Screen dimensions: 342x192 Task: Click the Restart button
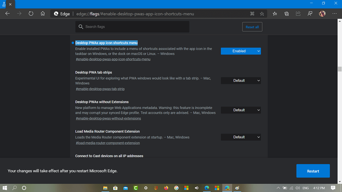pos(313,171)
